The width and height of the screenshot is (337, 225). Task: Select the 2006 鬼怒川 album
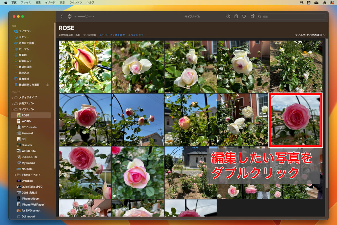[x=31, y=193]
